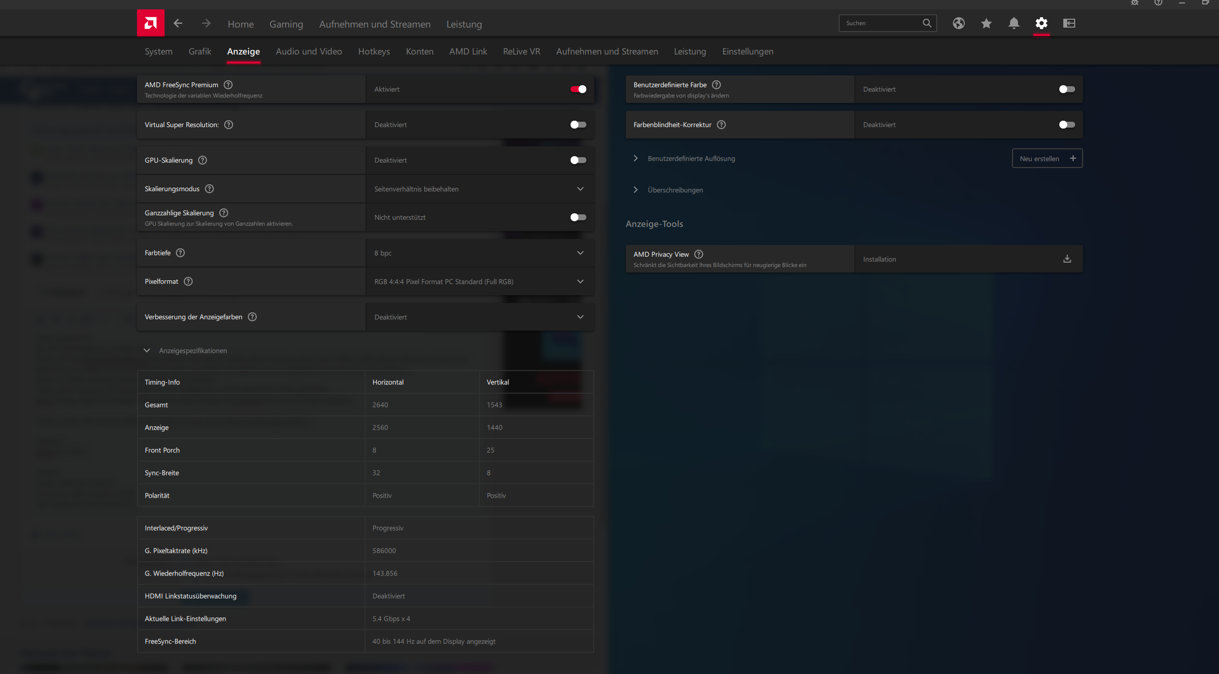Collapse the Anzeigespezifikationen section

point(147,350)
